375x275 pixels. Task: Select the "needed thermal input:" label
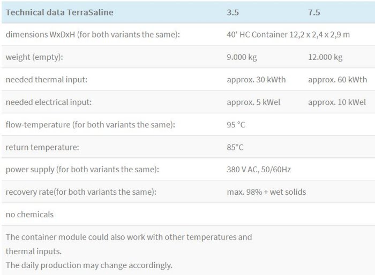click(46, 79)
